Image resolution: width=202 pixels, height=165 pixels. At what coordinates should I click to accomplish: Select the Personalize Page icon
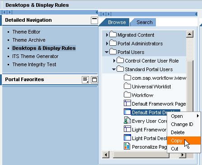(127, 146)
